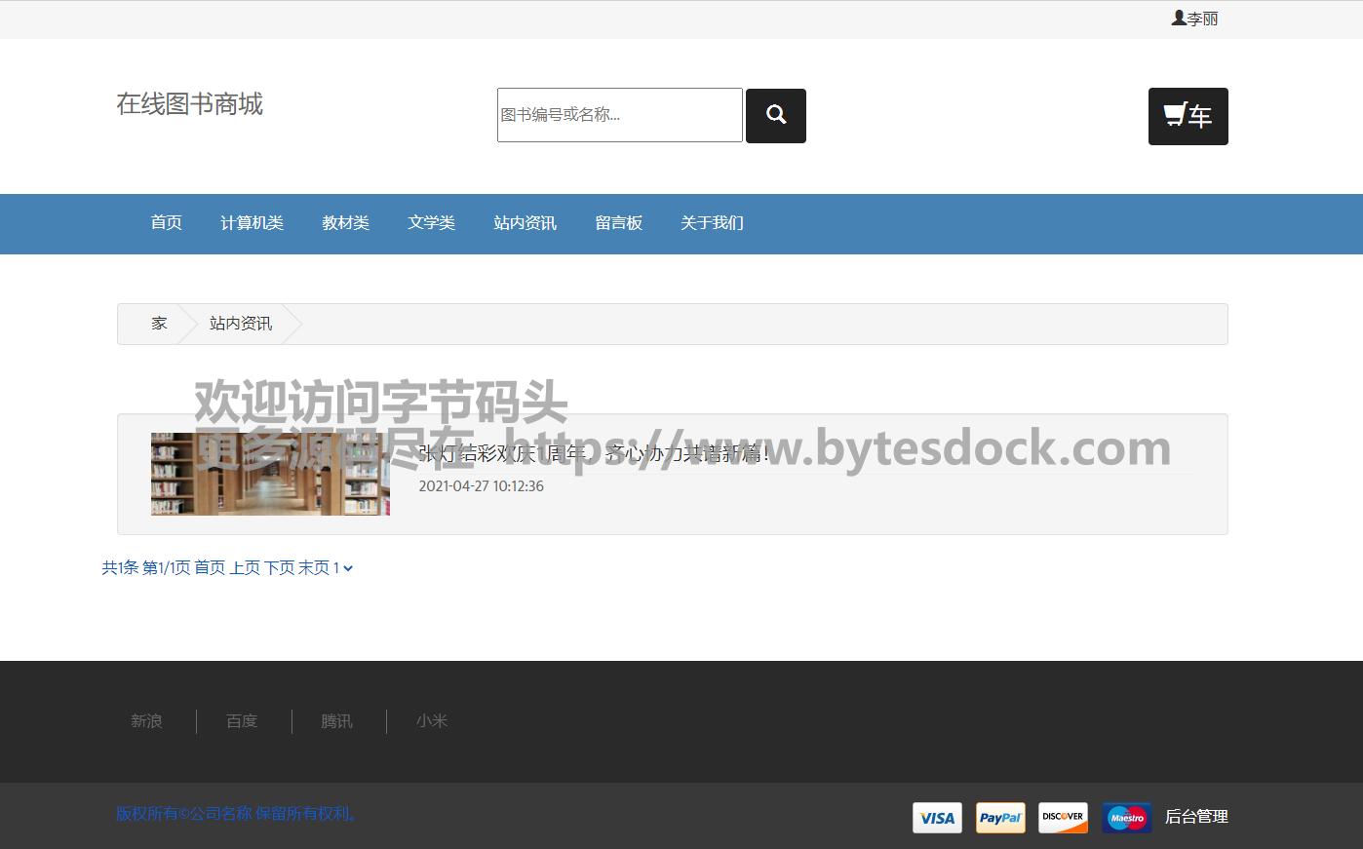
Task: Open the library news thumbnail image
Action: click(270, 475)
